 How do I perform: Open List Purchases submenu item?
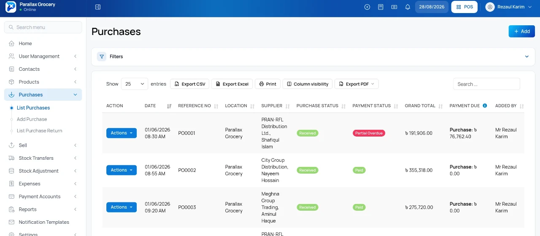[33, 108]
